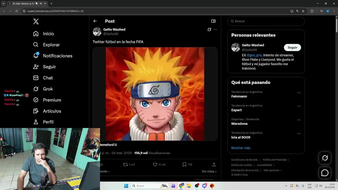Screen dimensions: 338x190
Task: Expand Más opciones footer menu
Action: [x=273, y=170]
